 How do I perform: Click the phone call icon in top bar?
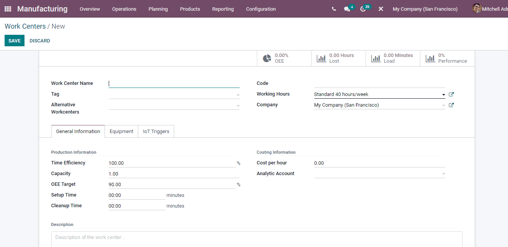tap(333, 8)
